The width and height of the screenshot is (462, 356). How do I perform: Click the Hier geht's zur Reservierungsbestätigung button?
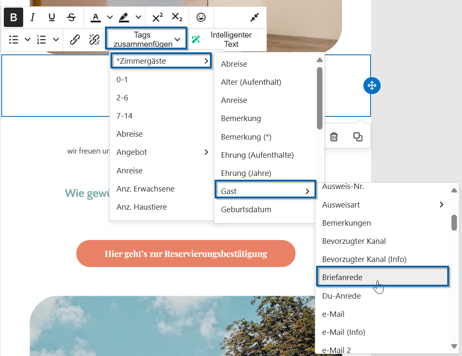[x=186, y=254]
